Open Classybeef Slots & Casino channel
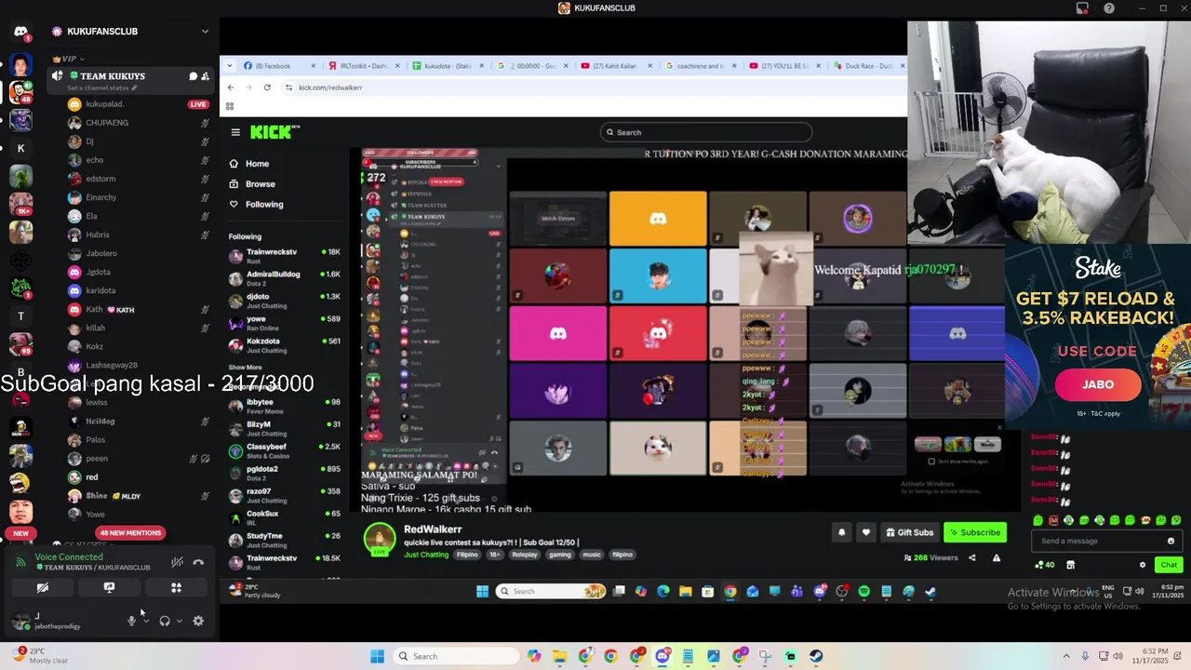1191x670 pixels. [x=285, y=450]
